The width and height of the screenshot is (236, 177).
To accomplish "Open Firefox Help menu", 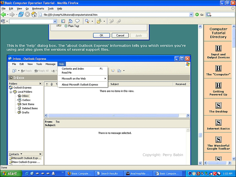I will point(60,9).
